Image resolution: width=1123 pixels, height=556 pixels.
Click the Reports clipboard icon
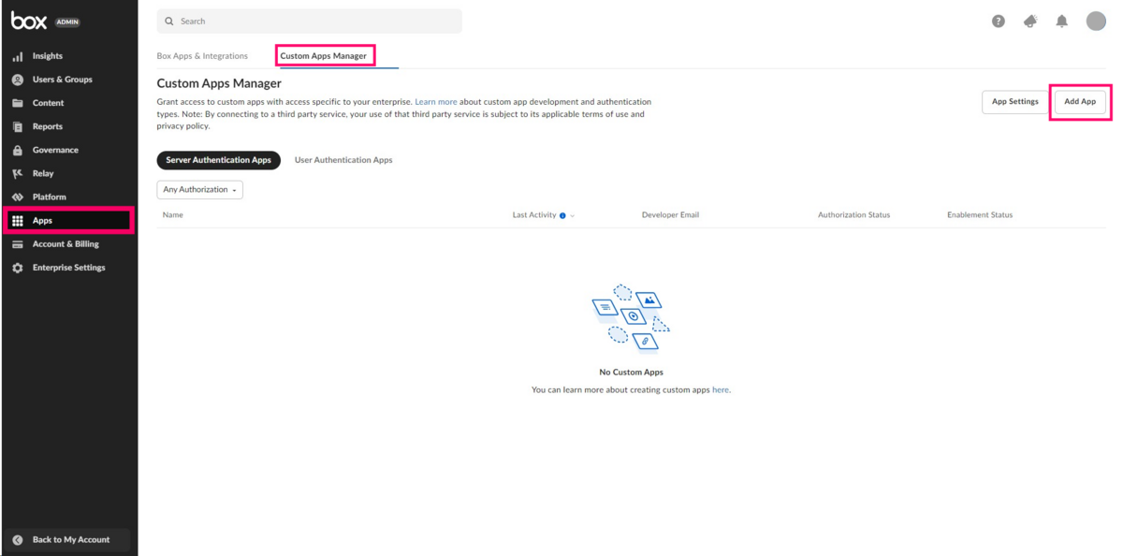17,126
